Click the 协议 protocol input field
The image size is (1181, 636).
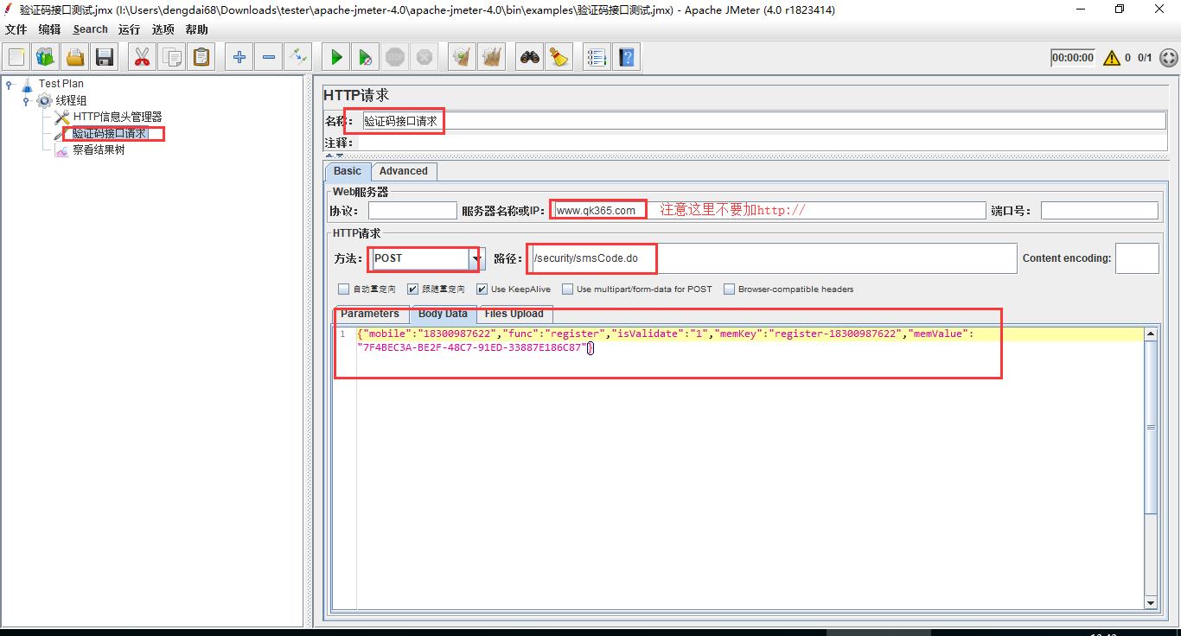(x=412, y=211)
